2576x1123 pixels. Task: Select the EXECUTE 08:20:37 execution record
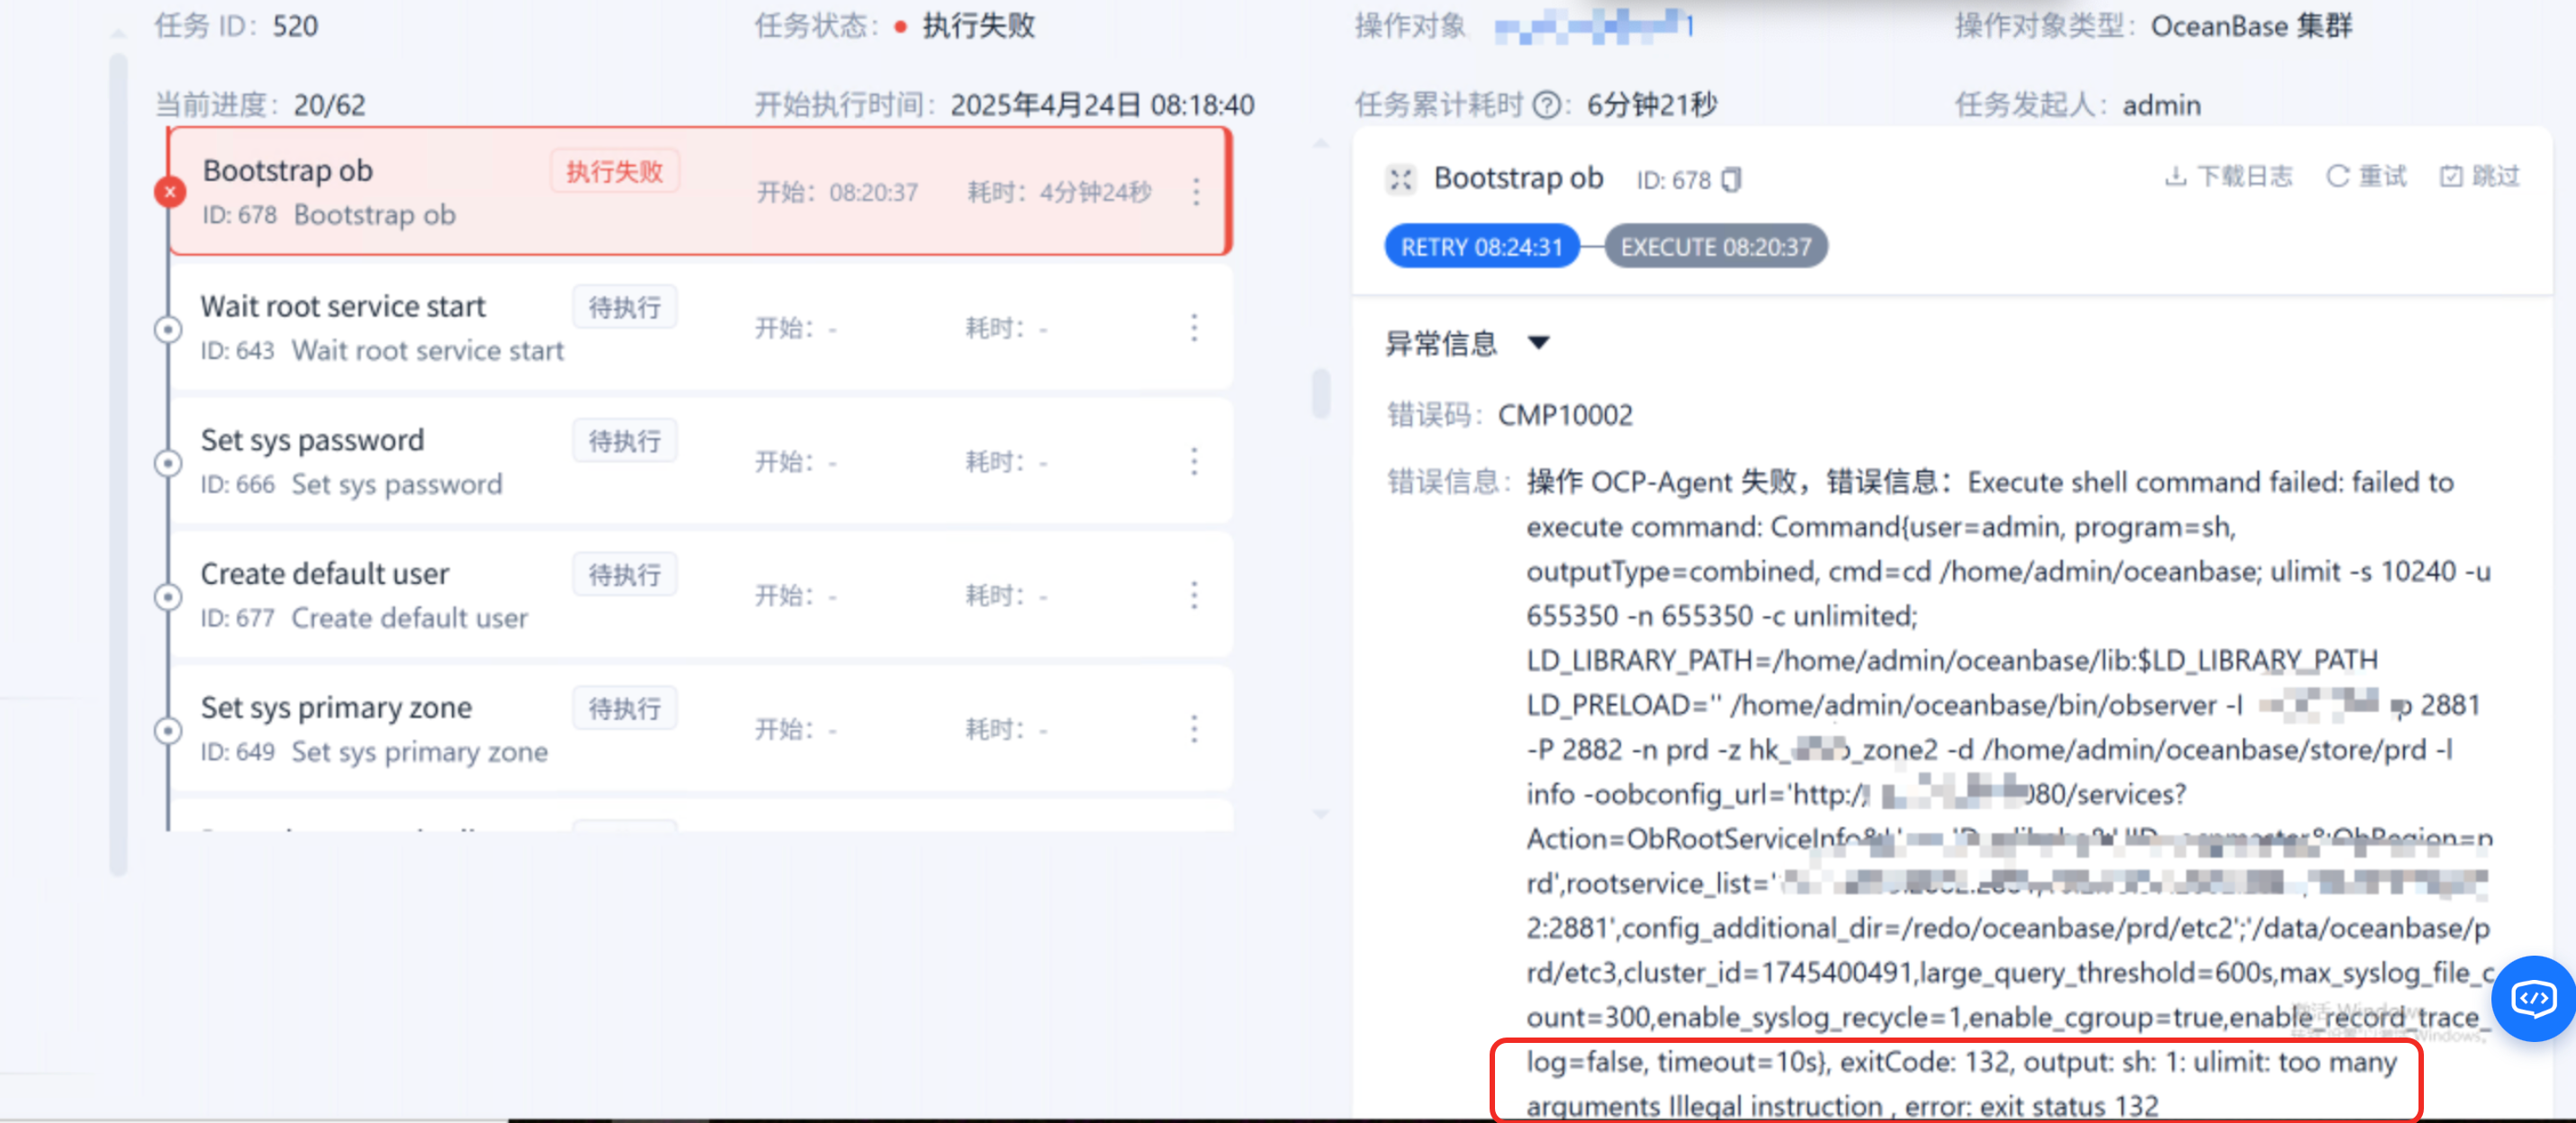[1715, 246]
